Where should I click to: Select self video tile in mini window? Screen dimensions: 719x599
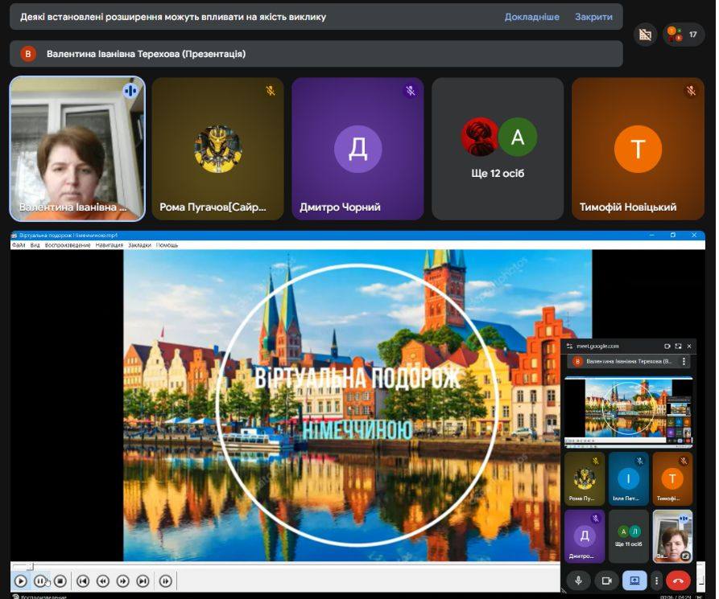point(672,536)
